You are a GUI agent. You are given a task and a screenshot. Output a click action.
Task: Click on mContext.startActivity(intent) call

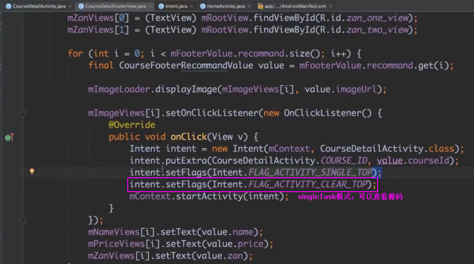(x=209, y=196)
